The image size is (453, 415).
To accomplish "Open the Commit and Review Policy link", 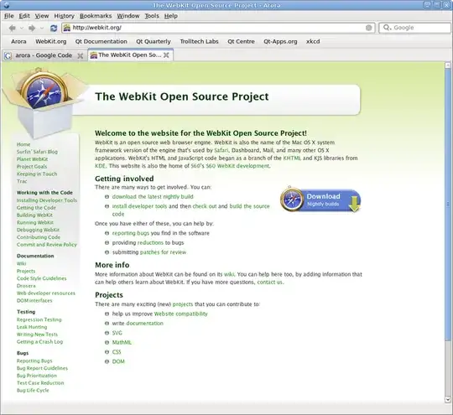I will click(47, 245).
